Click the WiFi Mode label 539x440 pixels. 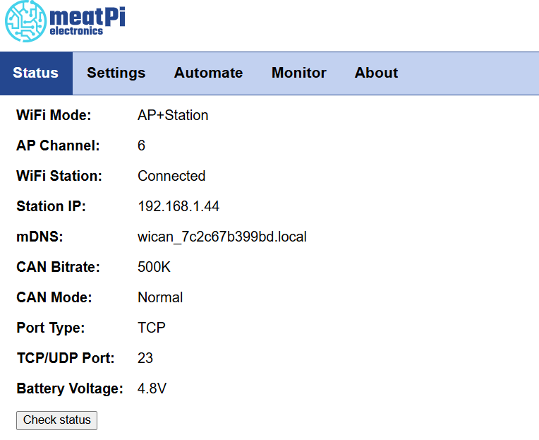[54, 115]
